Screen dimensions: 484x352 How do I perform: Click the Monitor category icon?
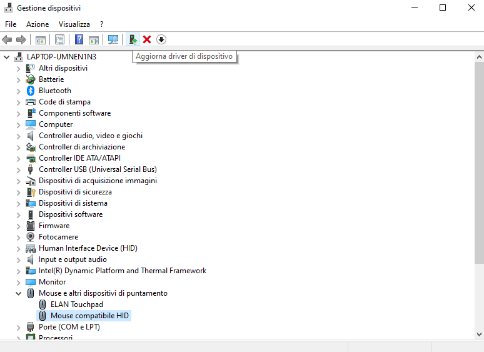point(30,282)
